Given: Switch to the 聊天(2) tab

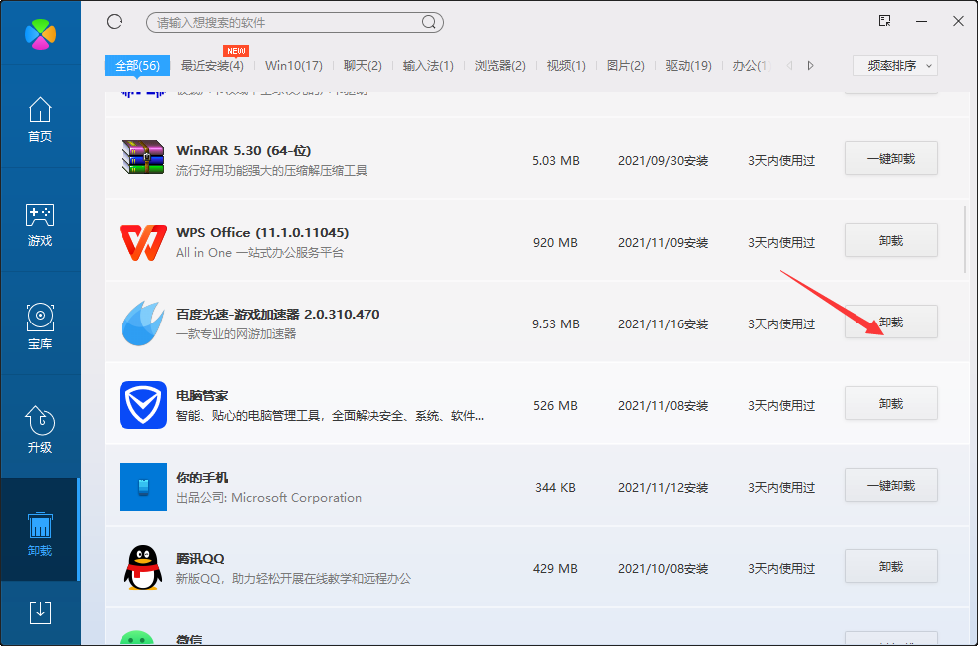Looking at the screenshot, I should 363,66.
